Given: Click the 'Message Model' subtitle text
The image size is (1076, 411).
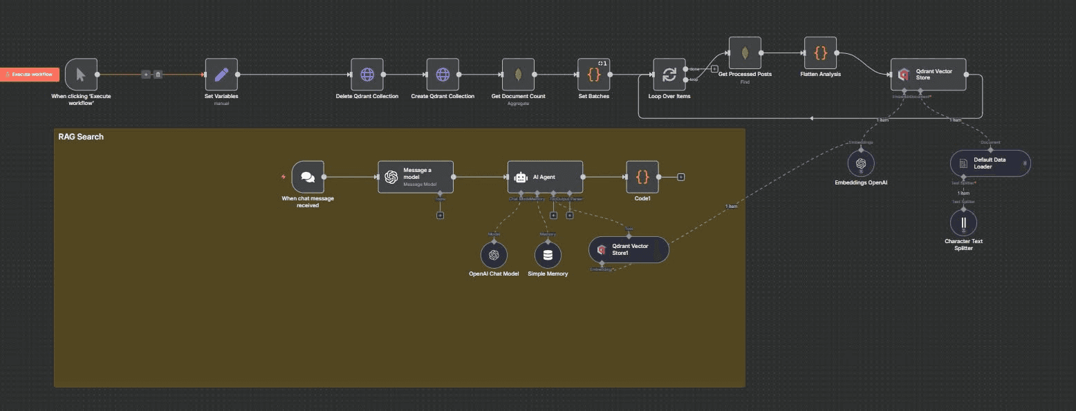Looking at the screenshot, I should (x=420, y=184).
